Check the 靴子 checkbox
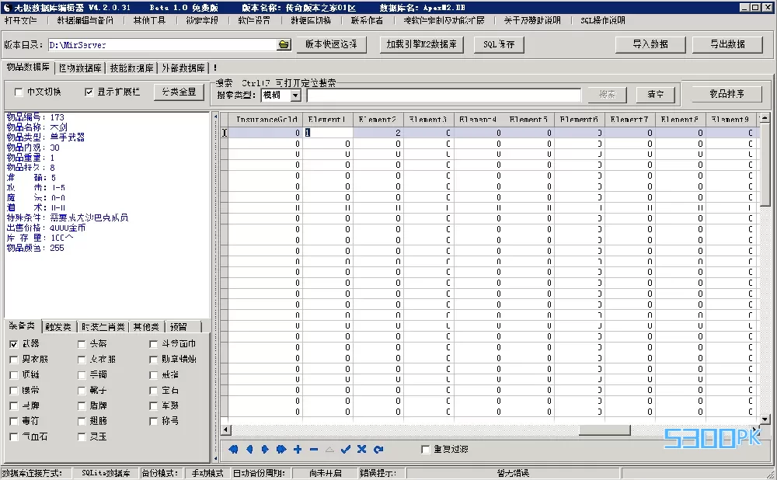This screenshot has height=480, width=777. point(82,391)
